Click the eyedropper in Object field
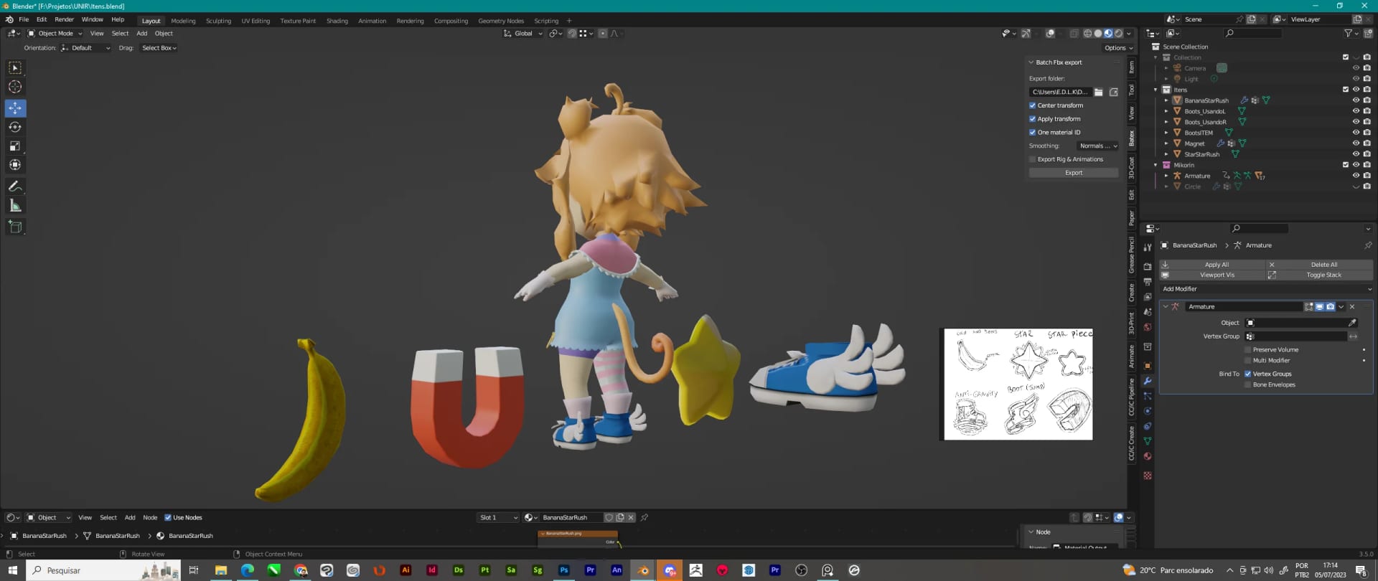This screenshot has width=1378, height=581. pyautogui.click(x=1352, y=323)
